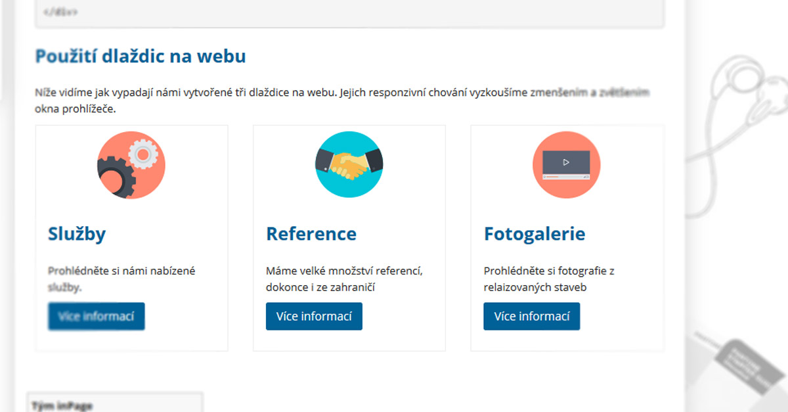Click the play triangle in the video icon

click(x=566, y=162)
